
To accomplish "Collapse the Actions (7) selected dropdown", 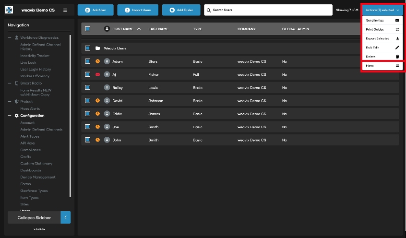I will click(382, 10).
